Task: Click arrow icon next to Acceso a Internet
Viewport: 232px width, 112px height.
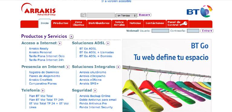Action: coord(60,43)
